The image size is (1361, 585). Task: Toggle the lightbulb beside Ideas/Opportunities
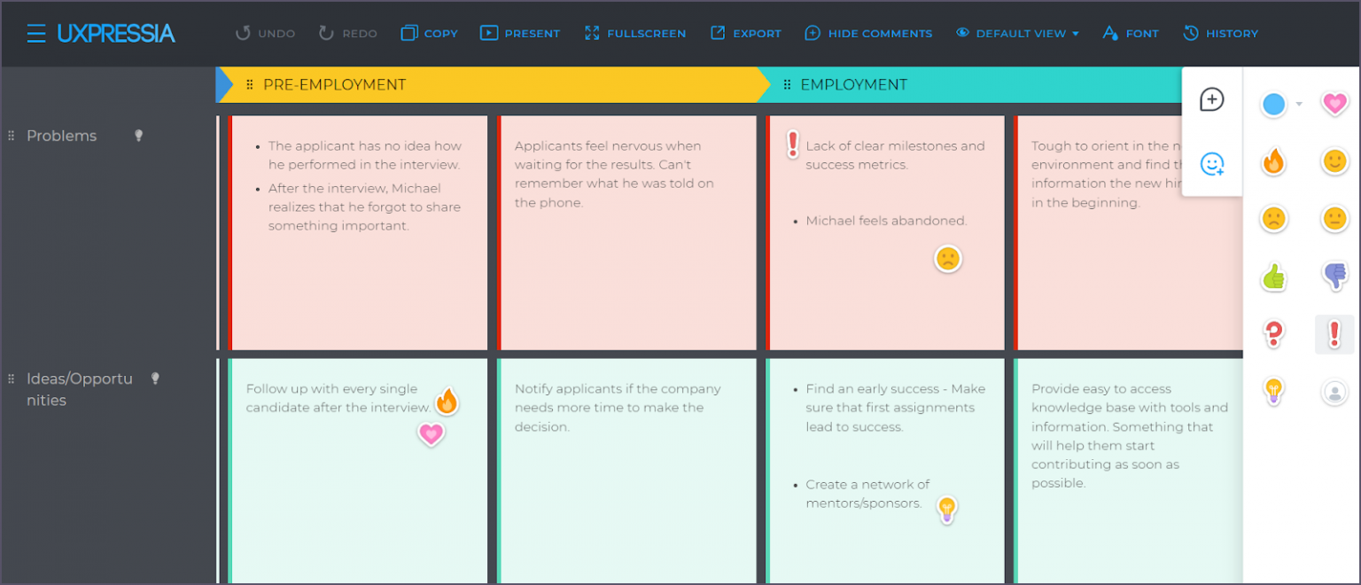pos(155,378)
